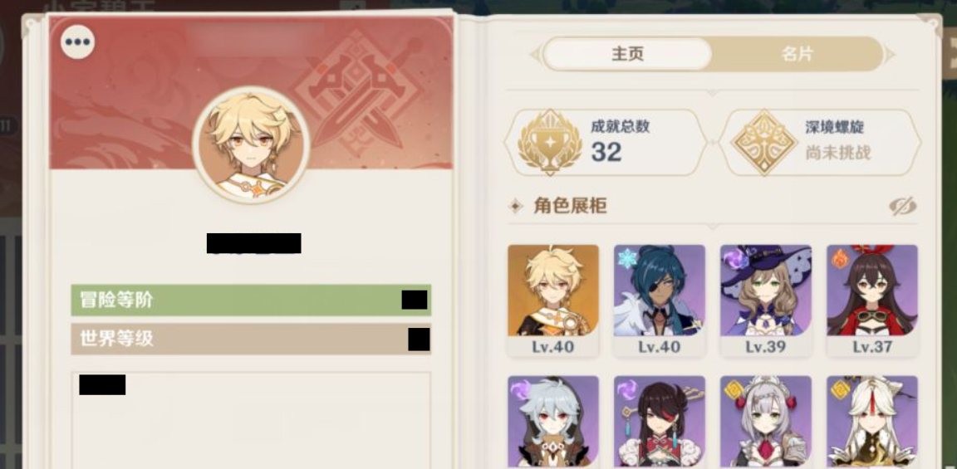Viewport: 957px width, 469px height.
Task: Select the blond Traveler Lv.40 character card
Action: (x=553, y=300)
